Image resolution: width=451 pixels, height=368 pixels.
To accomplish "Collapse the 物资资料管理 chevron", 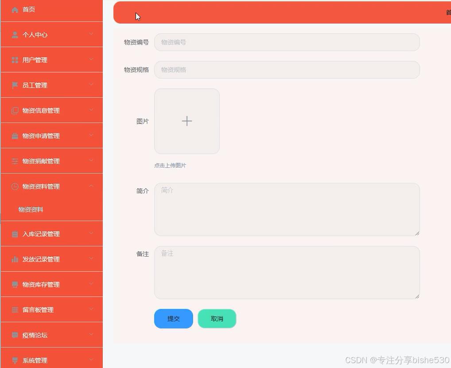I will pyautogui.click(x=91, y=186).
